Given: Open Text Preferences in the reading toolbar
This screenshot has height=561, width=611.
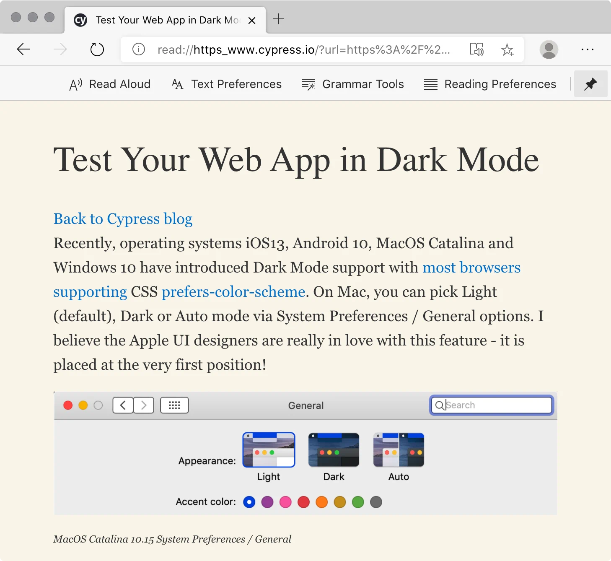Looking at the screenshot, I should (226, 84).
